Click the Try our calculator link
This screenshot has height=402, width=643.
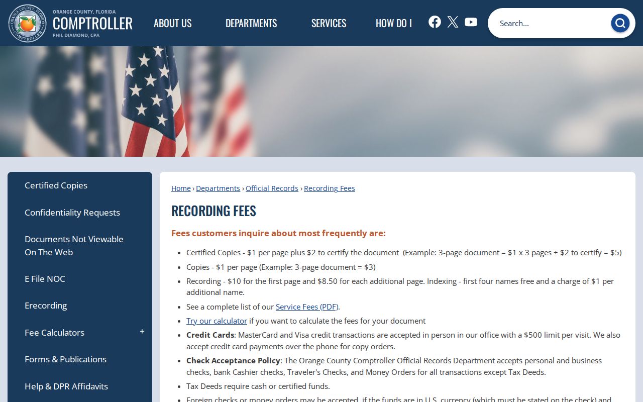click(x=217, y=321)
